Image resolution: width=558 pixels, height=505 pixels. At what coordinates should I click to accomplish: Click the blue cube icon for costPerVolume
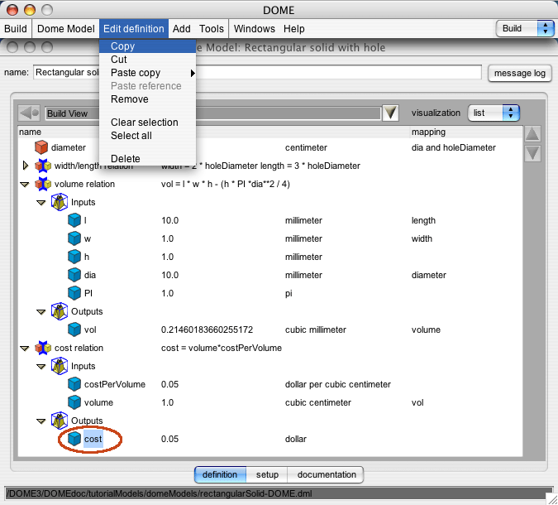(74, 384)
